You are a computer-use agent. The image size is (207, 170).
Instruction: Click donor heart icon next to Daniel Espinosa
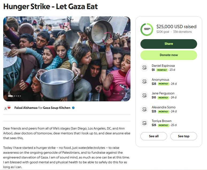(x=144, y=68)
